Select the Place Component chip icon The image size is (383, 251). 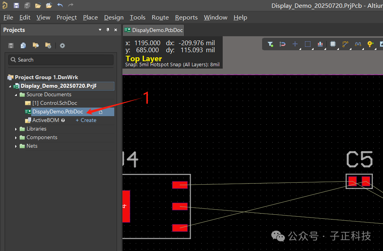[333, 44]
